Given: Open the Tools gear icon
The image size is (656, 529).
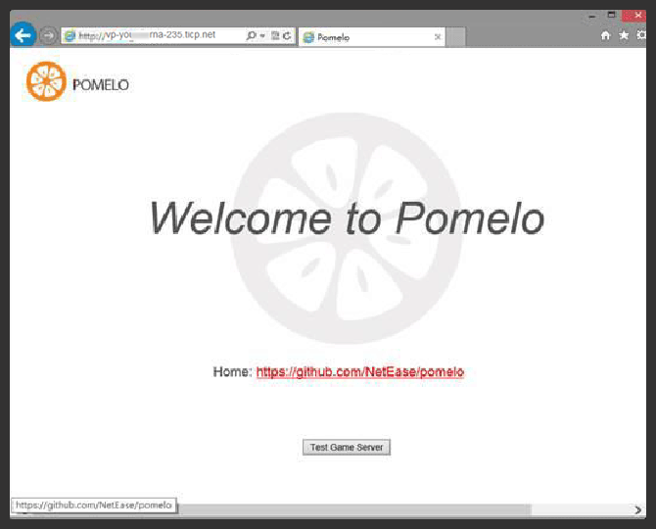Looking at the screenshot, I should coord(641,35).
